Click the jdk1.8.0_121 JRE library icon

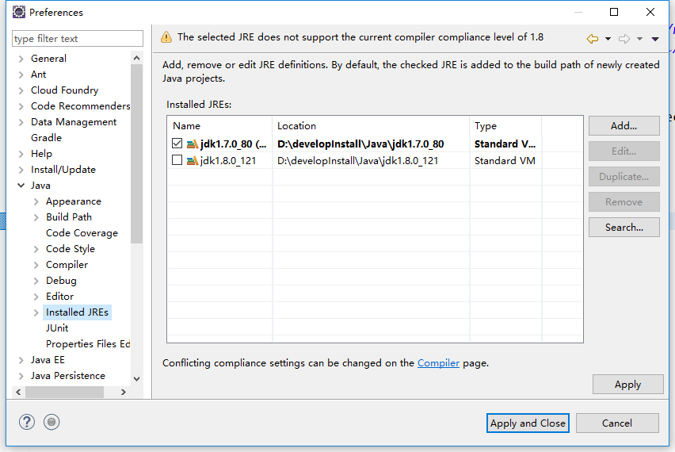pyautogui.click(x=193, y=161)
